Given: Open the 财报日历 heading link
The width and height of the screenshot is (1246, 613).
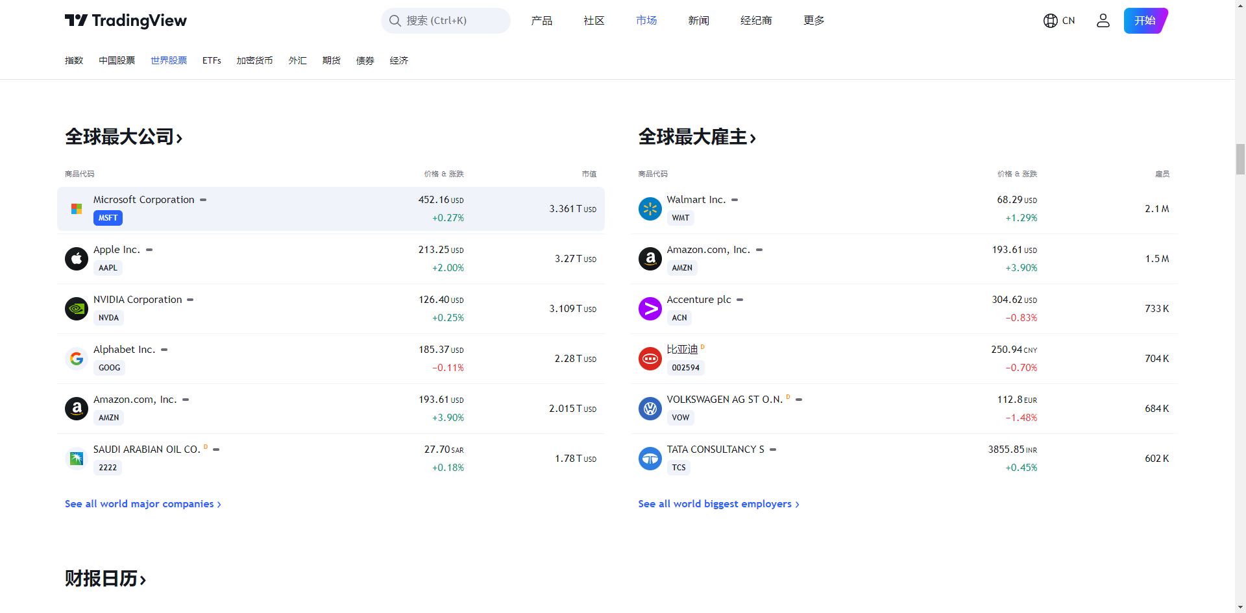Looking at the screenshot, I should coord(106,579).
